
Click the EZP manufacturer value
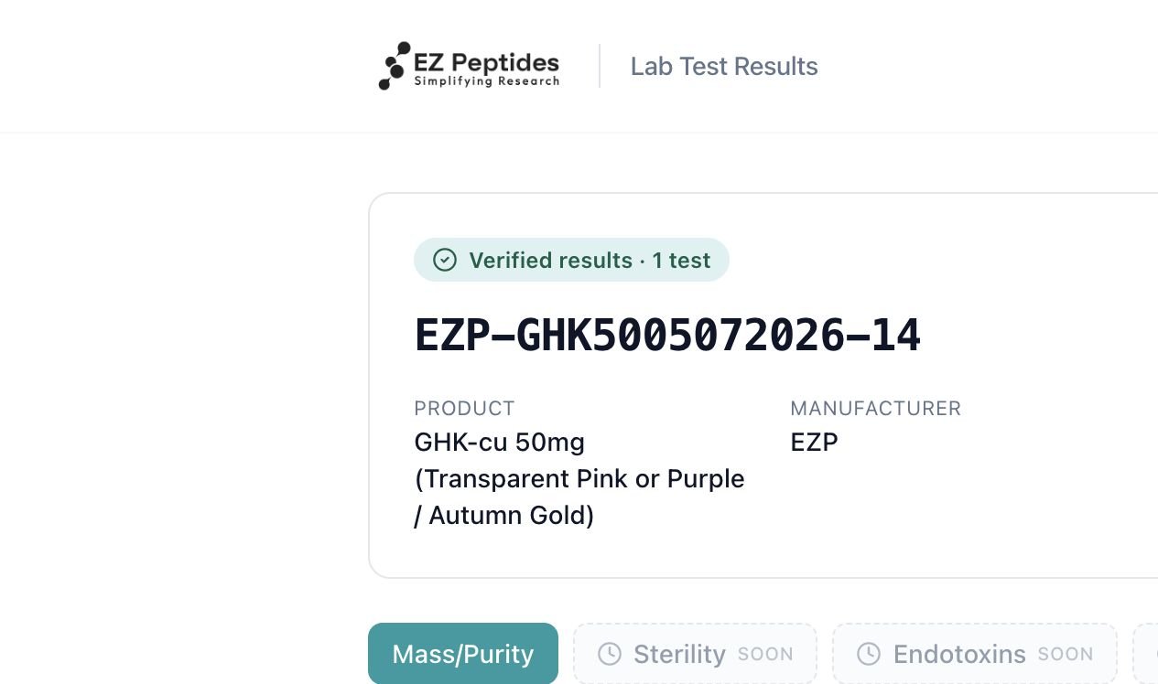coord(814,443)
